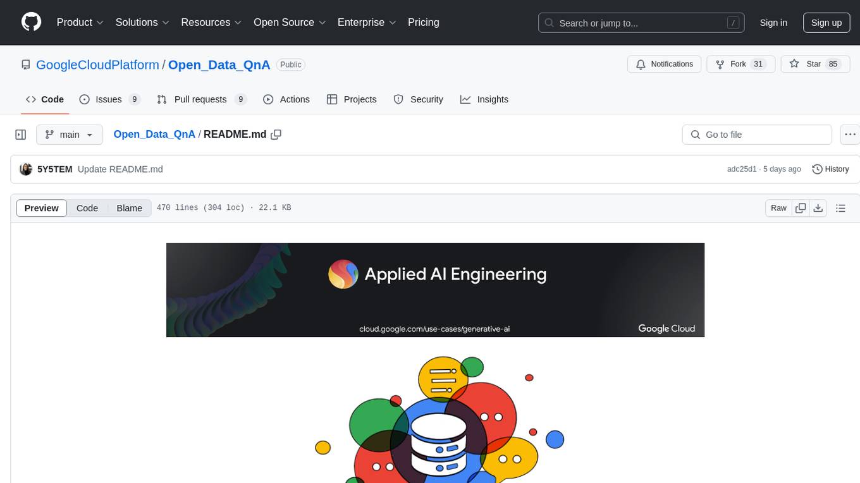
Task: Toggle the file tree side panel
Action: (x=21, y=135)
